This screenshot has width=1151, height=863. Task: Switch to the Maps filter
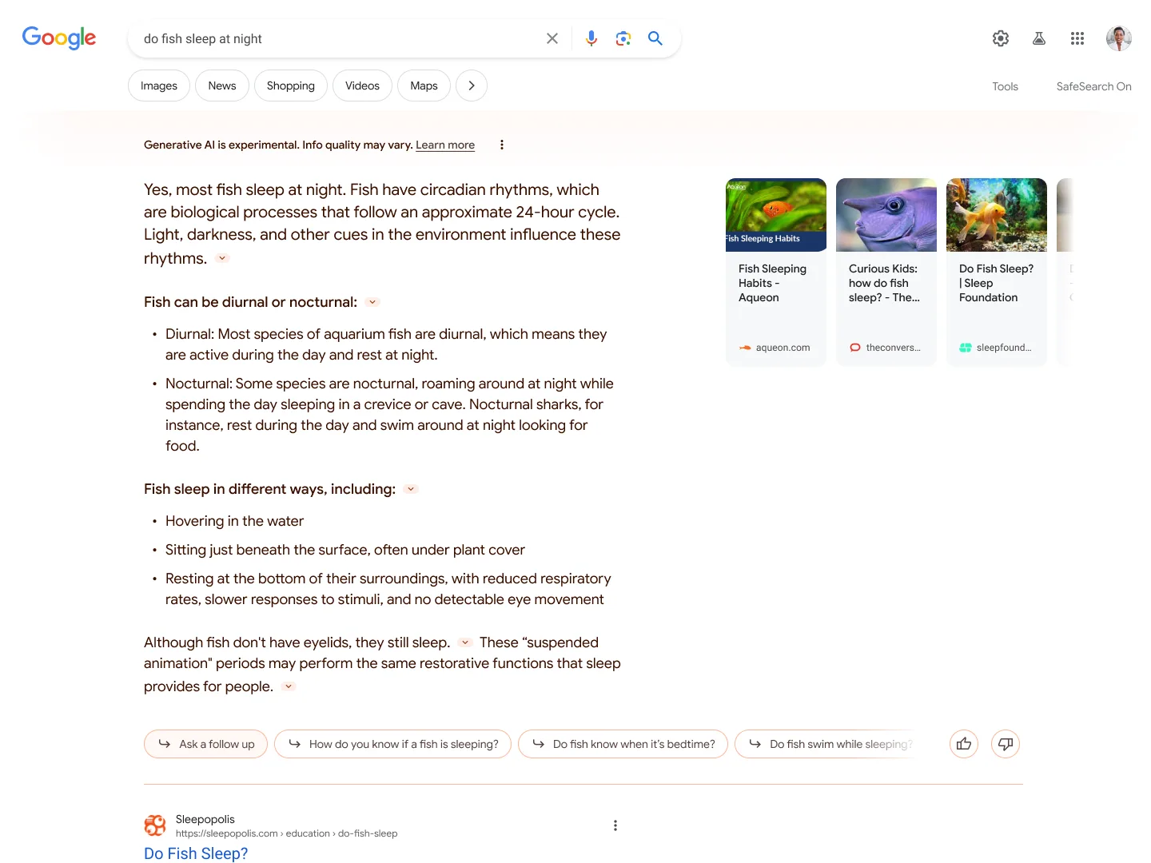click(x=424, y=86)
